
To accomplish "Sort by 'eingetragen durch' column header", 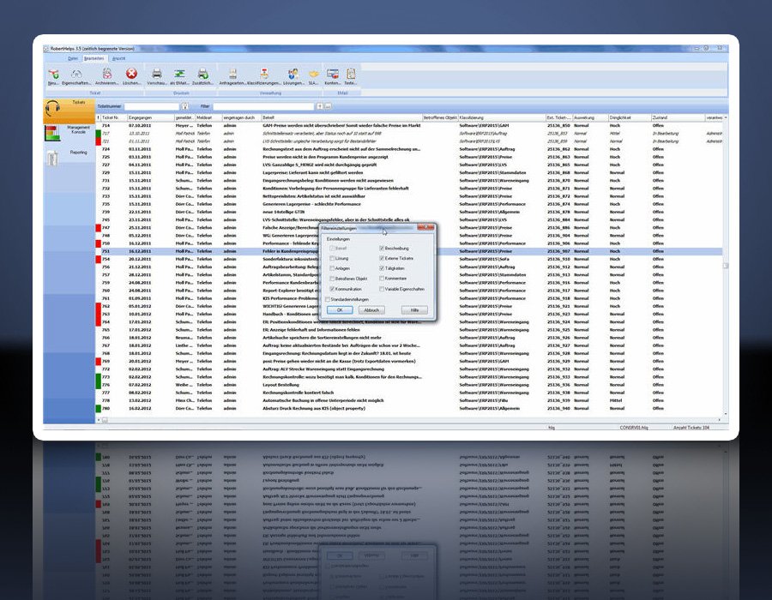I will (x=241, y=118).
